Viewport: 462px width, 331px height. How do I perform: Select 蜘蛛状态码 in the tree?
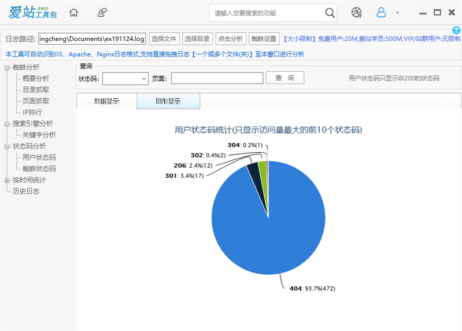pyautogui.click(x=39, y=168)
